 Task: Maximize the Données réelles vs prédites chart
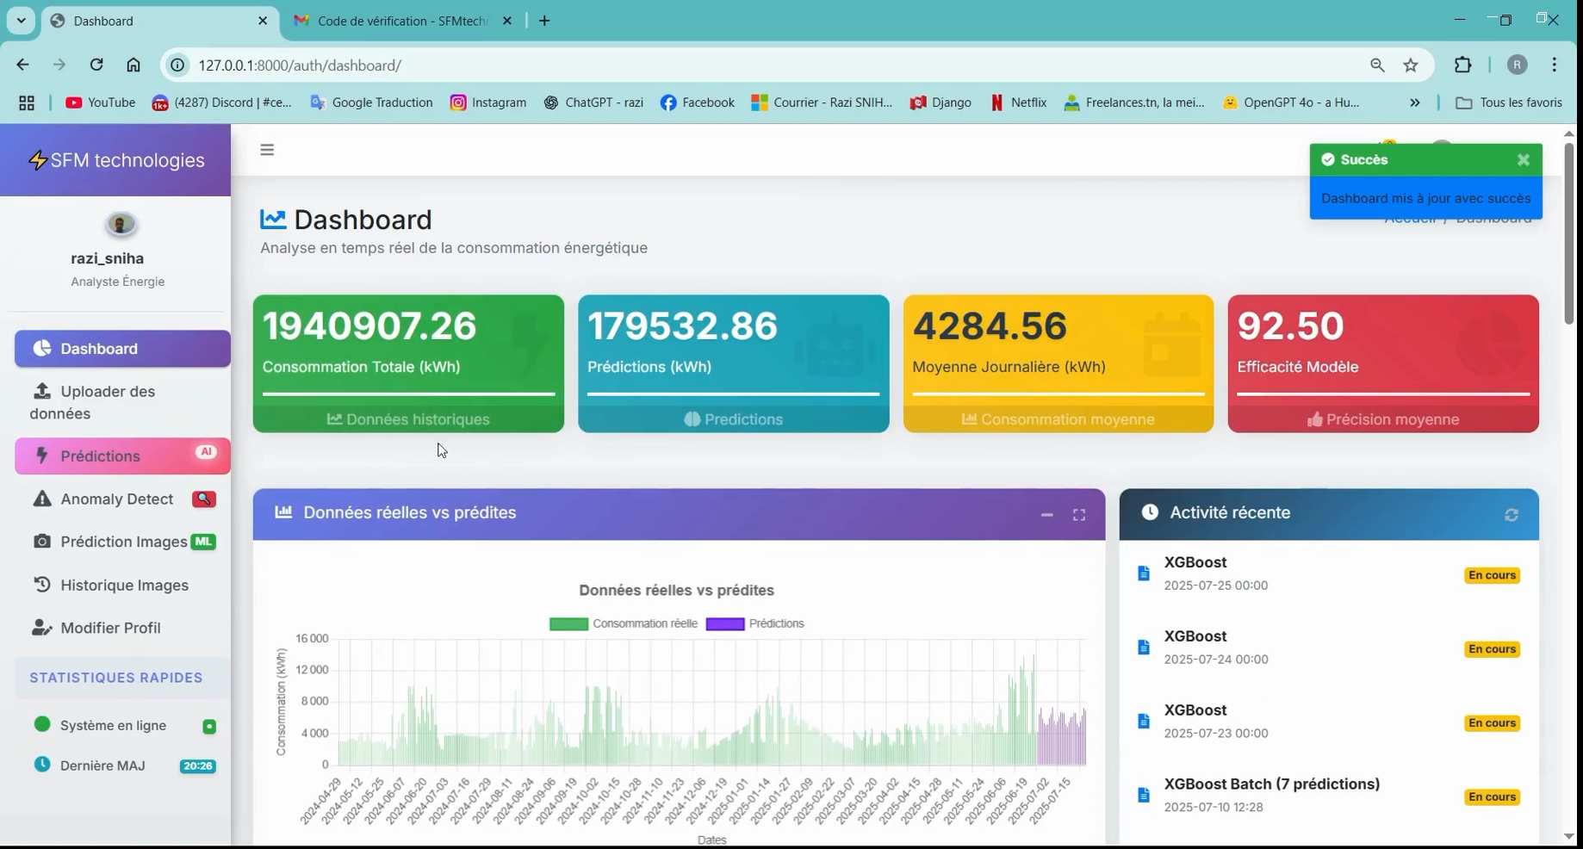tap(1078, 515)
